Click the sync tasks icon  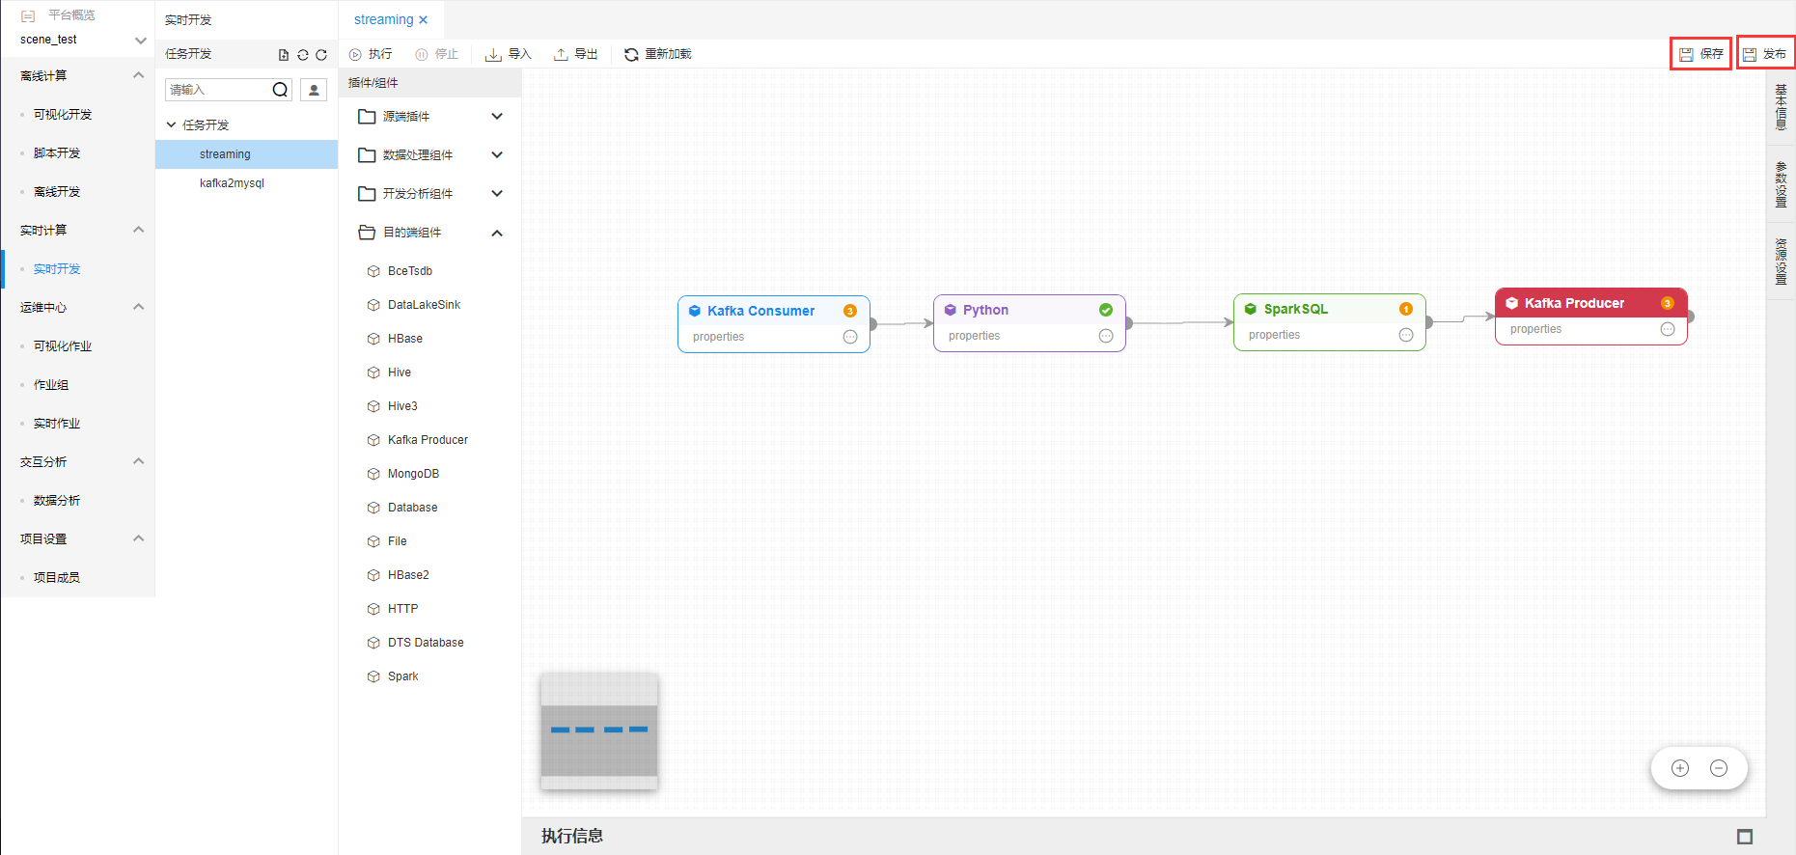click(x=303, y=55)
